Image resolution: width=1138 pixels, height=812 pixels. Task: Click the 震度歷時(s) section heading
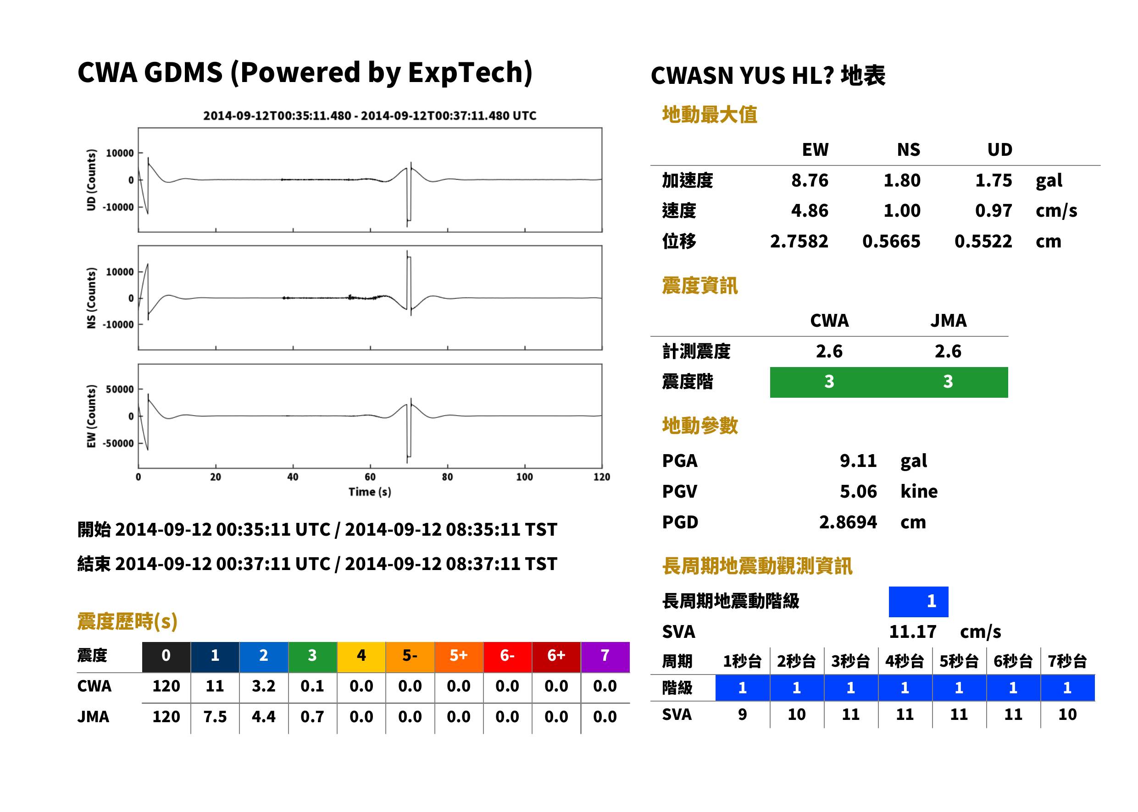pos(128,621)
